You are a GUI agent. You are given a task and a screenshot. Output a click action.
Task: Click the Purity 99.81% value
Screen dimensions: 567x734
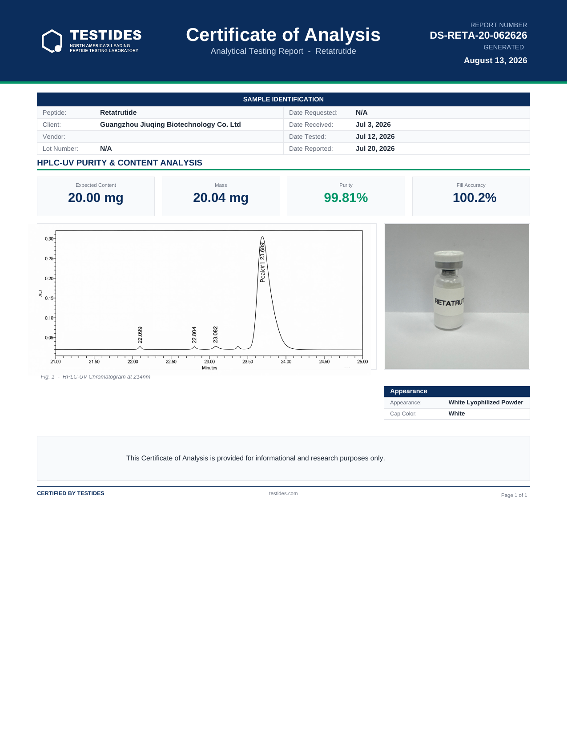[346, 198]
